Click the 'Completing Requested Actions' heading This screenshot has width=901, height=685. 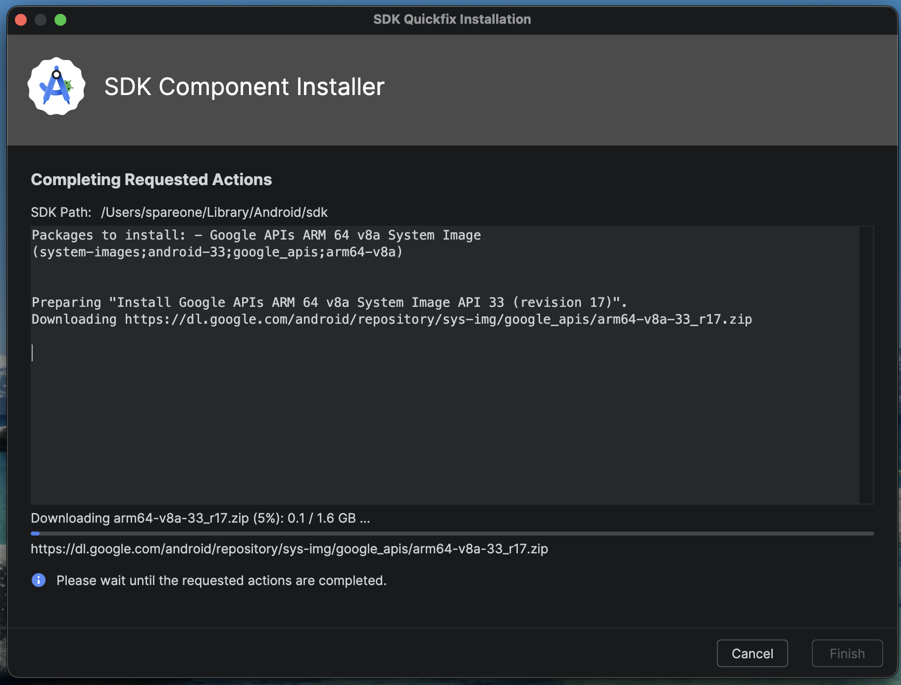[x=151, y=180]
